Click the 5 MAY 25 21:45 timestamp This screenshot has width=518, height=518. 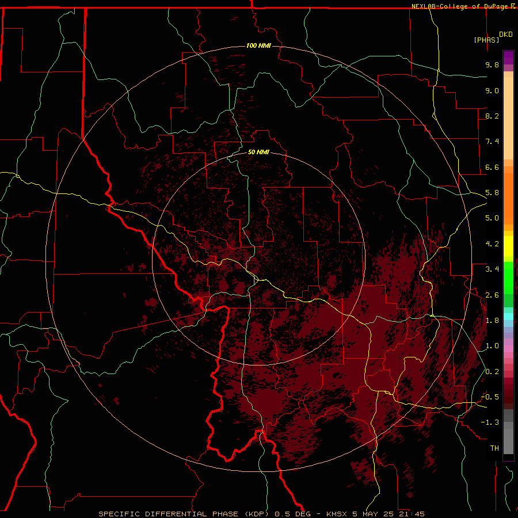[389, 514]
